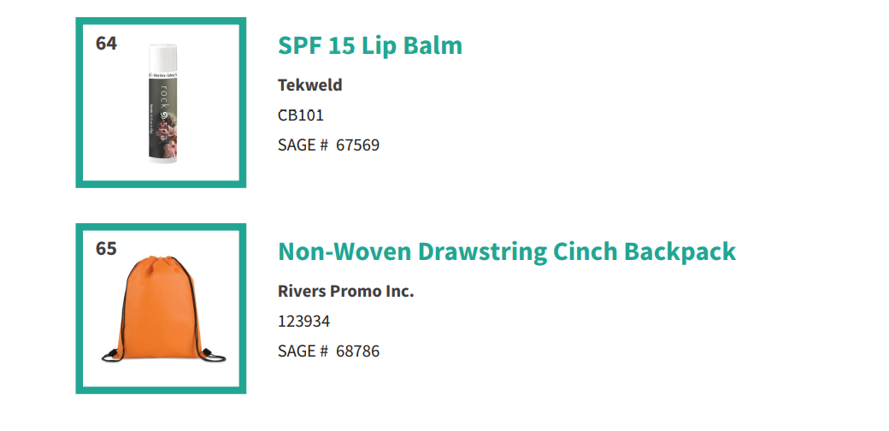The width and height of the screenshot is (889, 431).
Task: Click the CB101 product code
Action: tap(301, 115)
